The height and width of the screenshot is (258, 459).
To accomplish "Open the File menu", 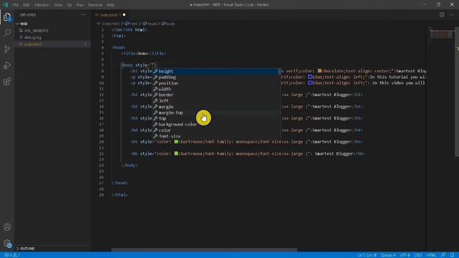I will coord(16,5).
